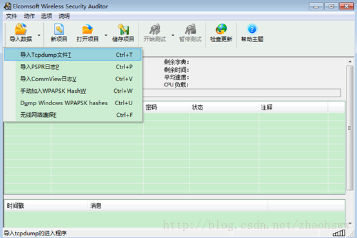Click the signal strength icon in status bar
The image size is (357, 238).
339,233
